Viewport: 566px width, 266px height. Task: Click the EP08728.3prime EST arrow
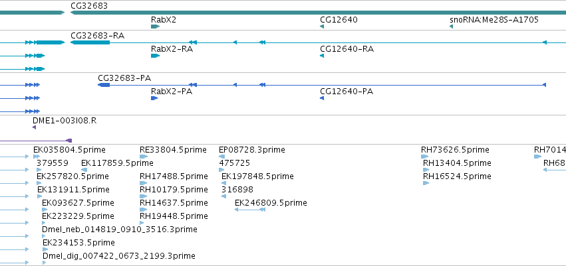coord(222,156)
